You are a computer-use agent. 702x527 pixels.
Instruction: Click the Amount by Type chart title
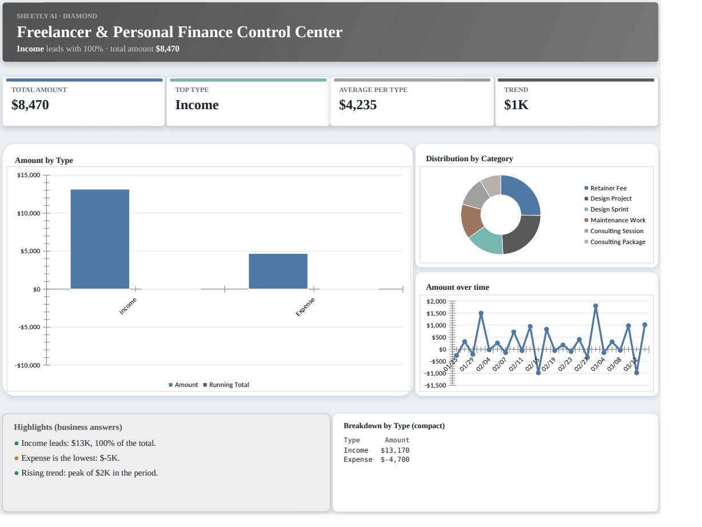pos(44,161)
